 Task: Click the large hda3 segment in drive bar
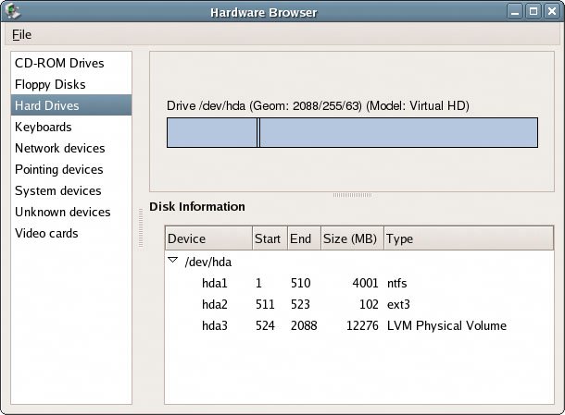[x=398, y=133]
